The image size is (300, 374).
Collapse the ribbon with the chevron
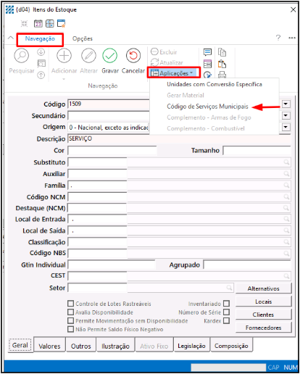point(11,38)
